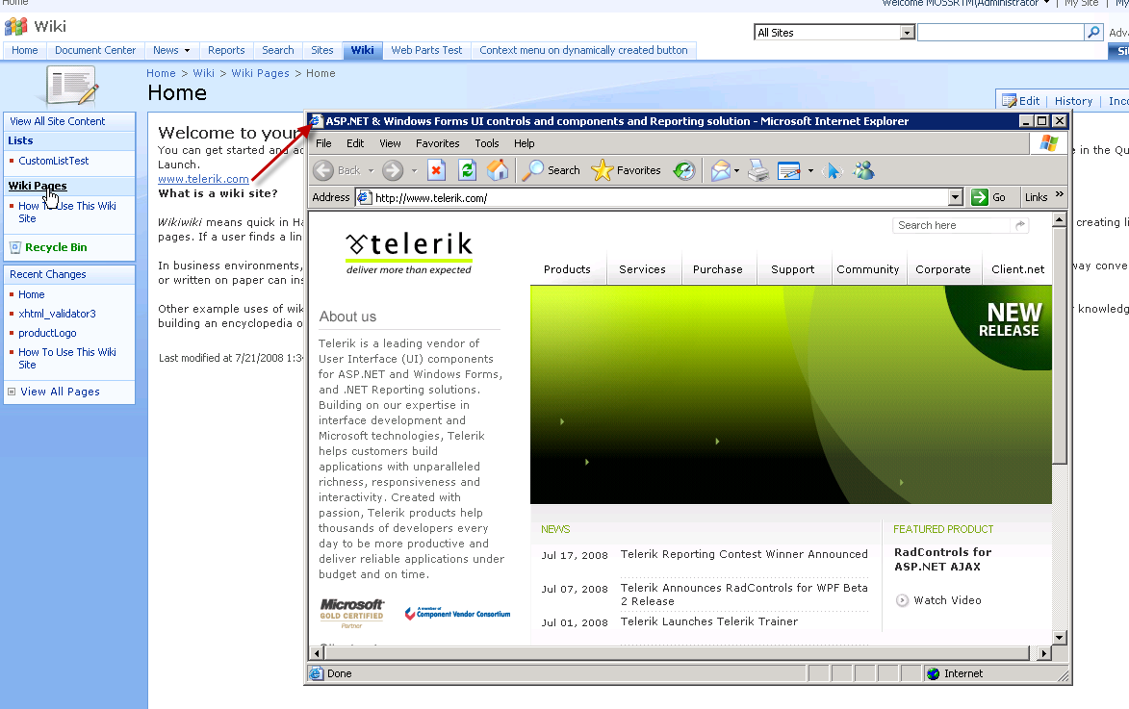Click the View All Pages icon
Image resolution: width=1129 pixels, height=709 pixels.
coord(12,392)
